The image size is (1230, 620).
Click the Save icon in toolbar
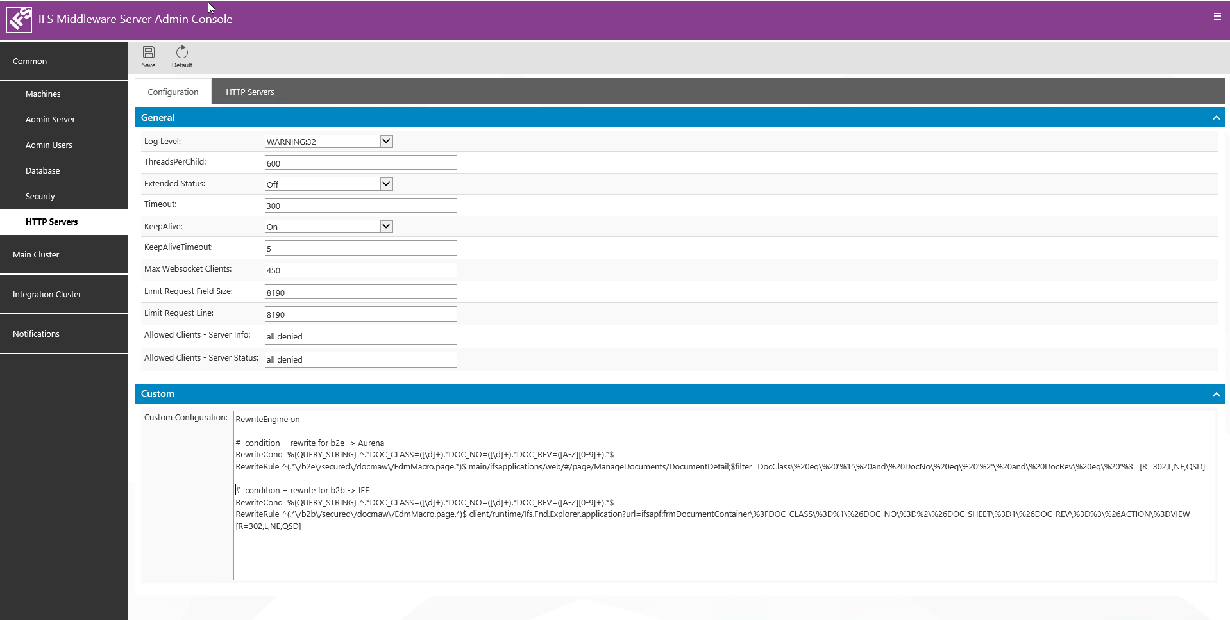[149, 56]
